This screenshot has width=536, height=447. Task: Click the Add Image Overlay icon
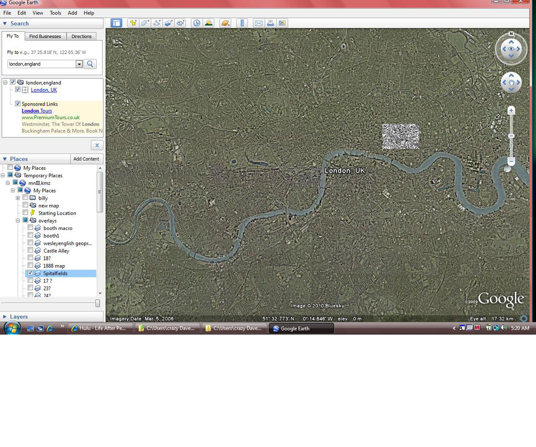169,23
